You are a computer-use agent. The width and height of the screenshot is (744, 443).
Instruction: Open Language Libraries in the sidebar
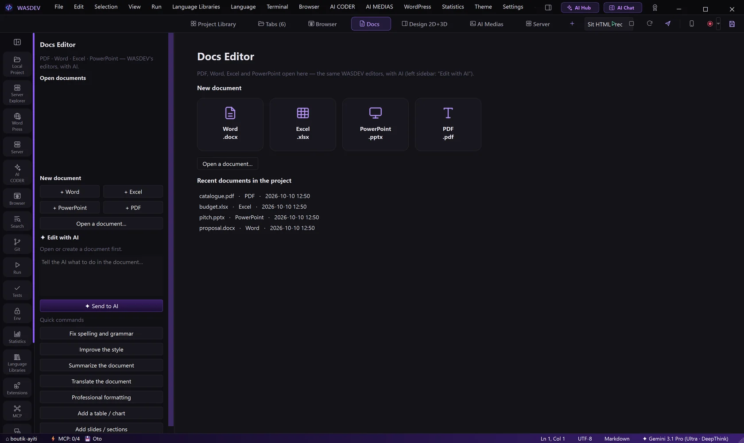point(17,363)
